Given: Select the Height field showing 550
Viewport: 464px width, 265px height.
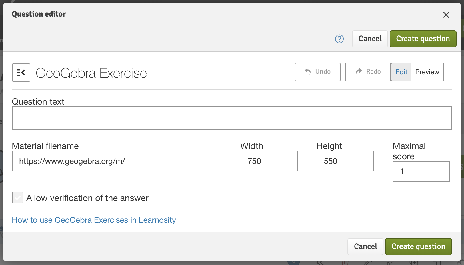Looking at the screenshot, I should (345, 161).
